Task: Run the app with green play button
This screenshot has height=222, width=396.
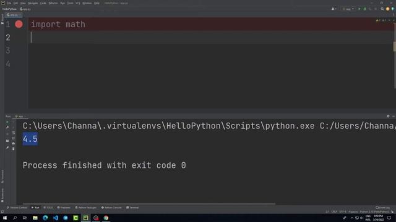Action: [359, 9]
